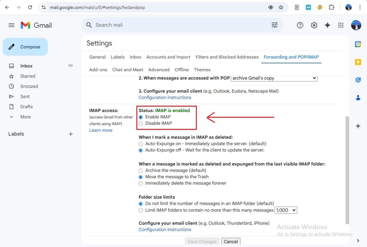Select Move the message to the Trash

click(x=140, y=177)
